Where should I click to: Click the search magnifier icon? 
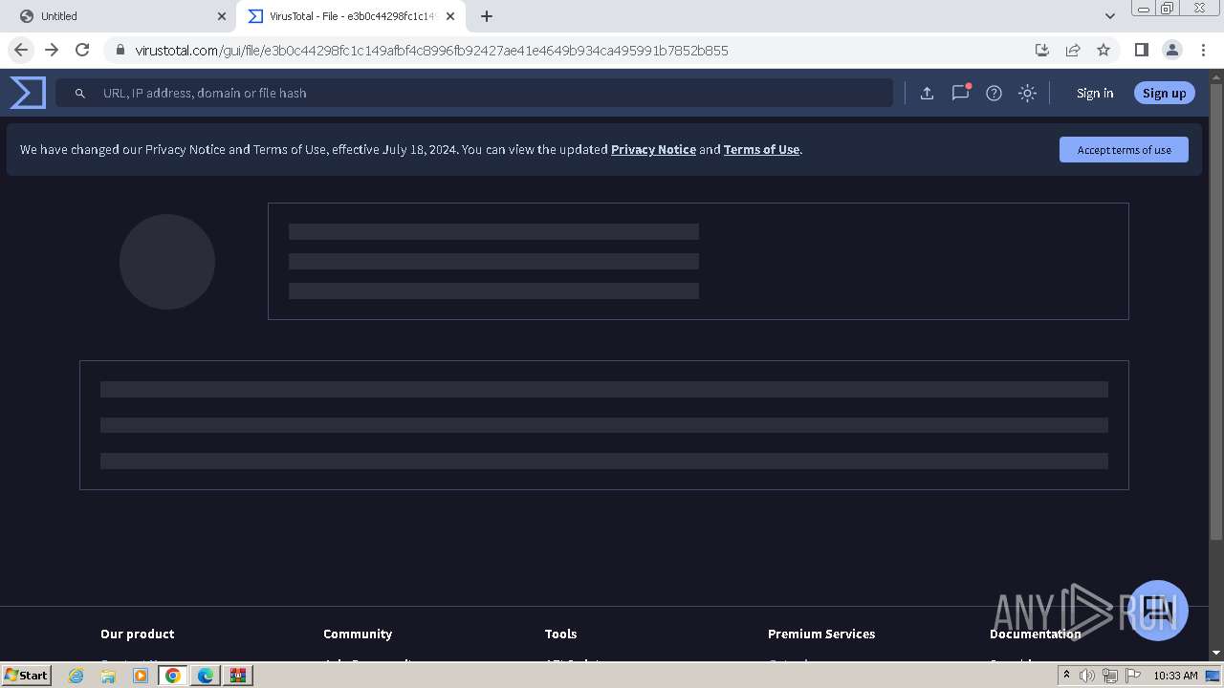click(80, 93)
